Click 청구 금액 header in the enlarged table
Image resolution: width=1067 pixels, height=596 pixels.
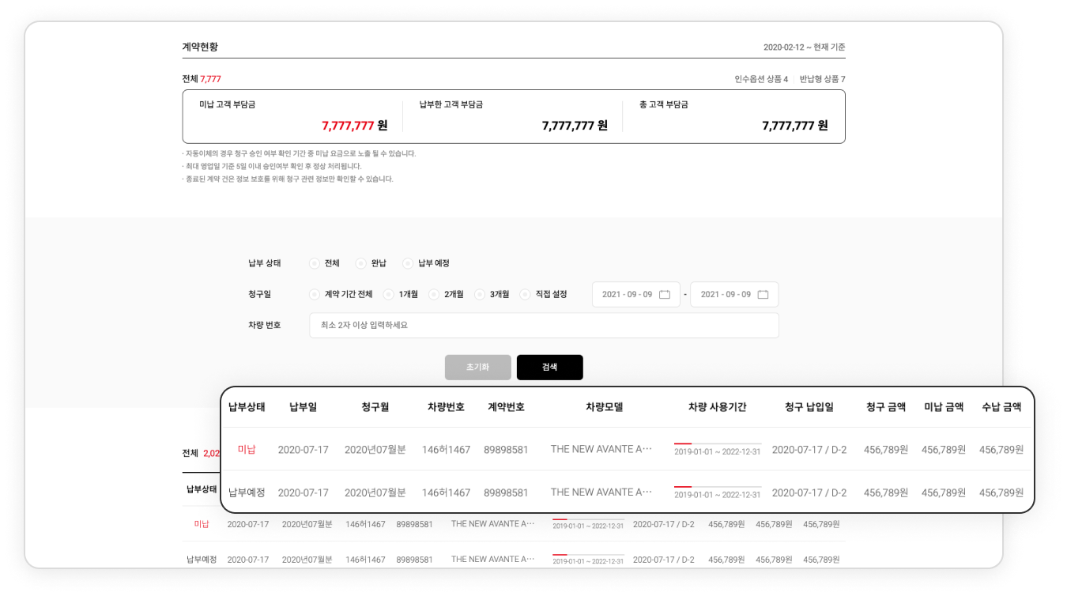click(886, 407)
